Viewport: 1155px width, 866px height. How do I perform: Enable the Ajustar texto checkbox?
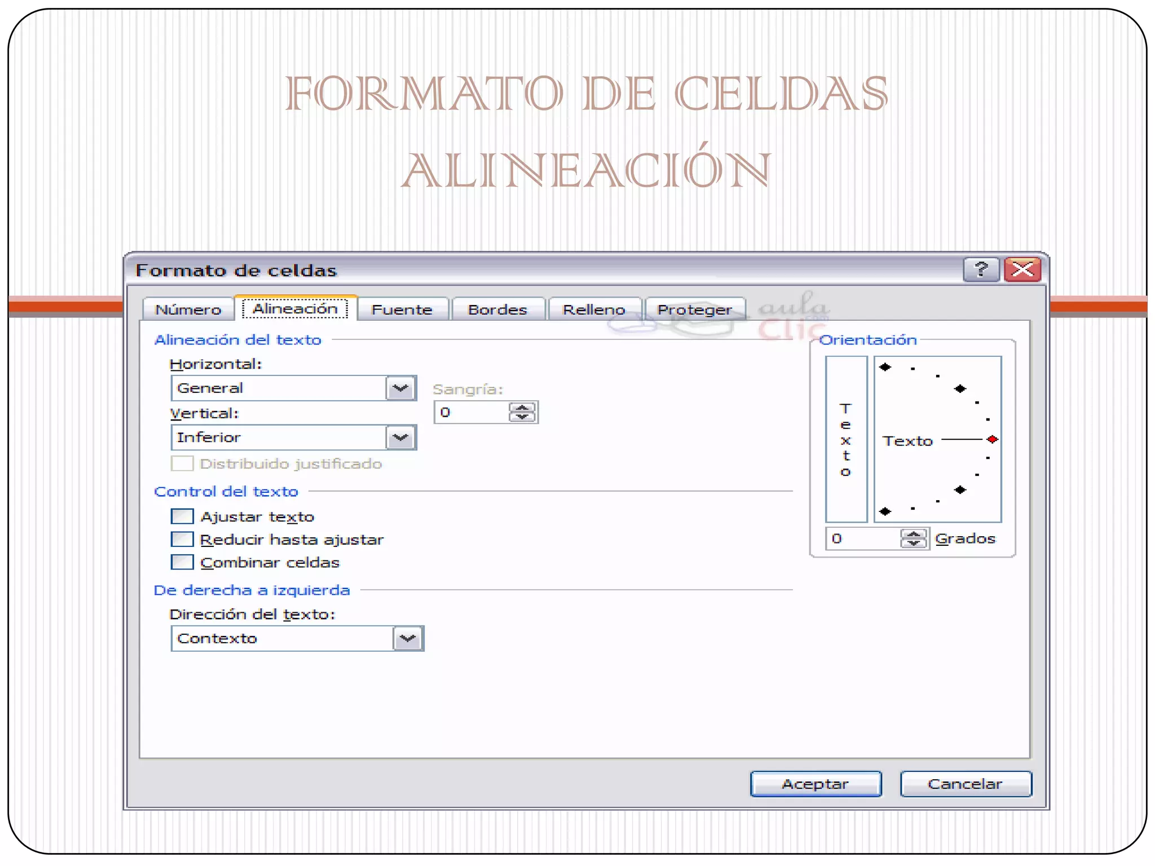(x=182, y=516)
